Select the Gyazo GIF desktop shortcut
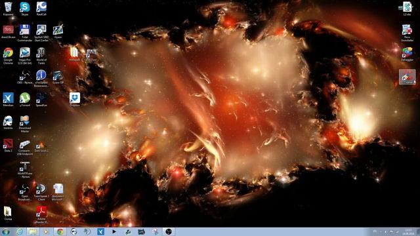This screenshot has width=420, height=236. (58, 77)
